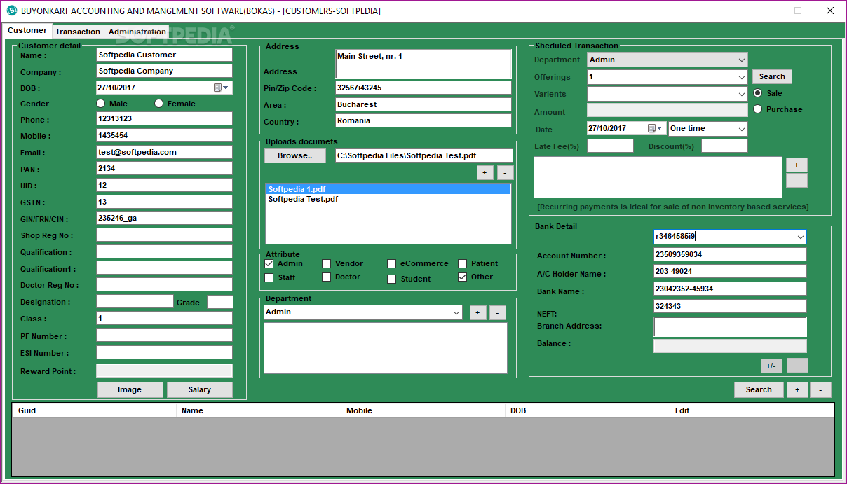Screen dimensions: 847x484
Task: Switch to the Customer tab
Action: click(27, 31)
